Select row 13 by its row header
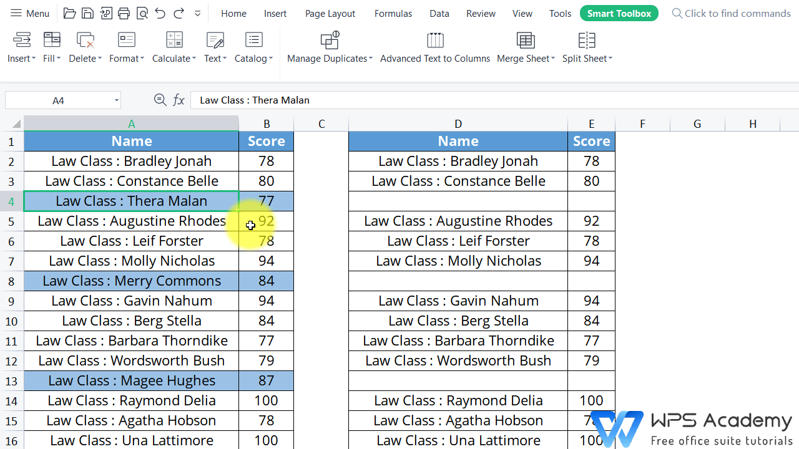799x449 pixels. pos(11,381)
